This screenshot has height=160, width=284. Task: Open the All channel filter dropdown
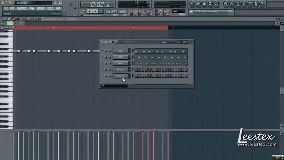click(114, 85)
